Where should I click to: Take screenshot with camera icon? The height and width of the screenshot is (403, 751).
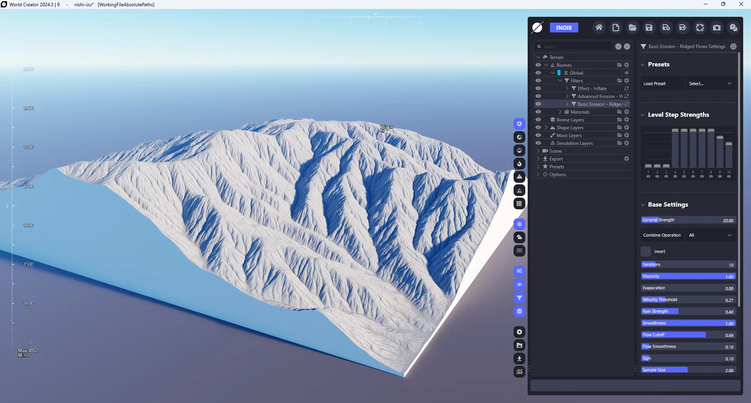click(x=717, y=28)
